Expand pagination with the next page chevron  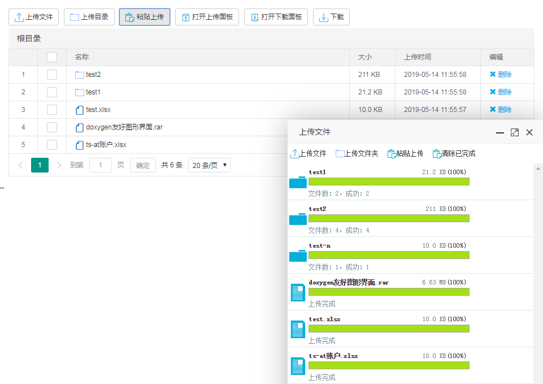(59, 165)
